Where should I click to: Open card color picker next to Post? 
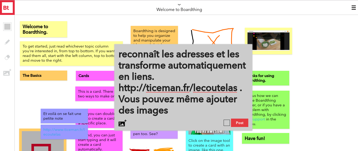227,123
